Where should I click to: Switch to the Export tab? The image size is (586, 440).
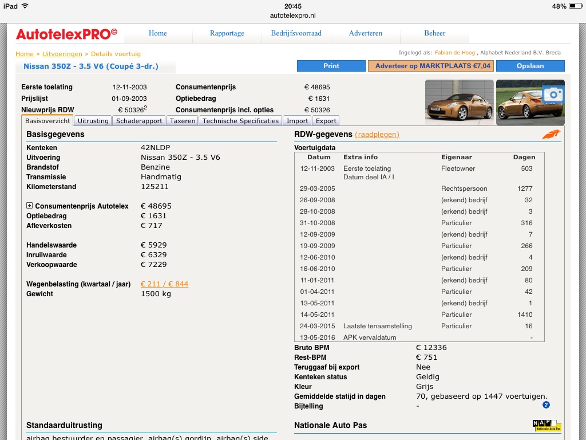tap(326, 121)
